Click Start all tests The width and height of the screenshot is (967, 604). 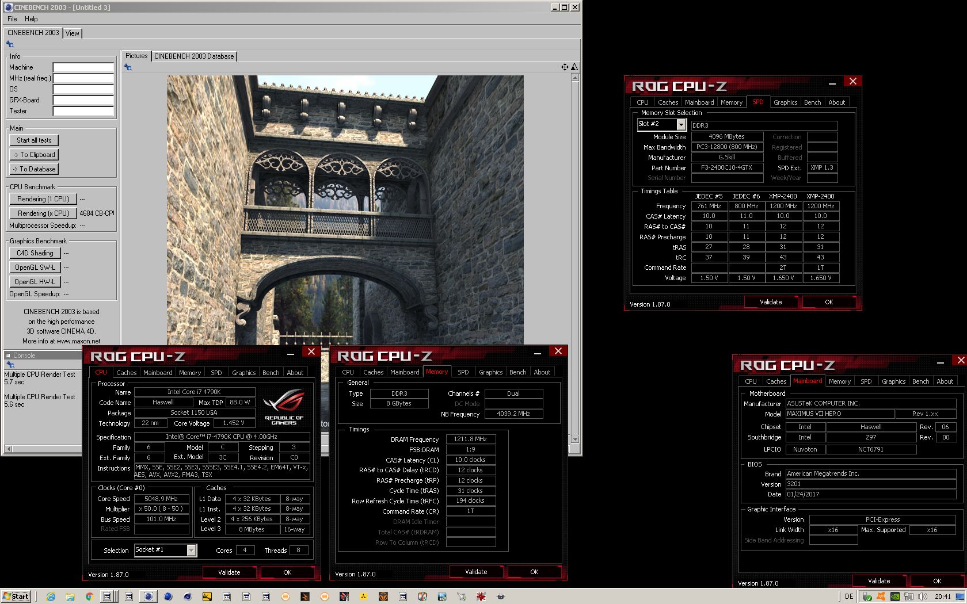pos(34,140)
